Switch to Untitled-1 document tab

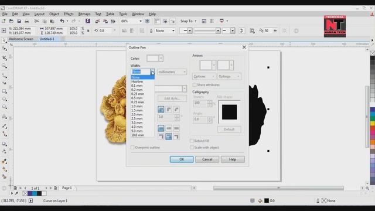(47, 39)
